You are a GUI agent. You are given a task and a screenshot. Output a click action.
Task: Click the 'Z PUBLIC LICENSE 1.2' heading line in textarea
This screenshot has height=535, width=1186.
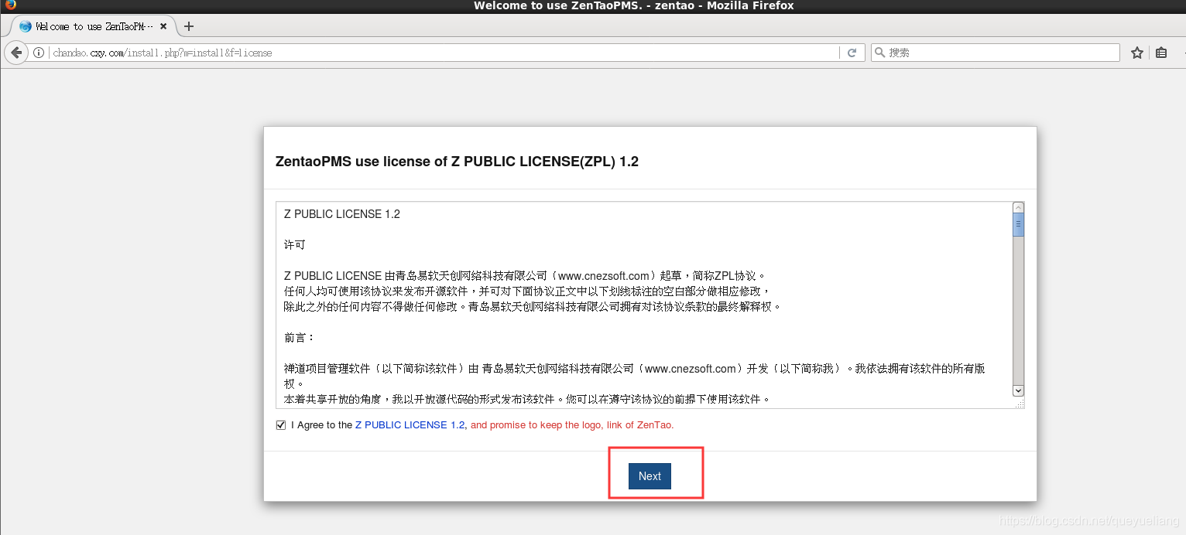tap(342, 214)
